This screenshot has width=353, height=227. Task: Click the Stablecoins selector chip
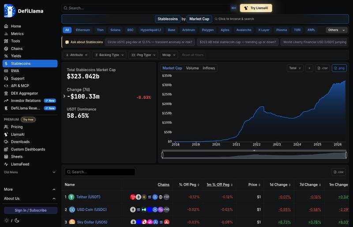point(168,19)
